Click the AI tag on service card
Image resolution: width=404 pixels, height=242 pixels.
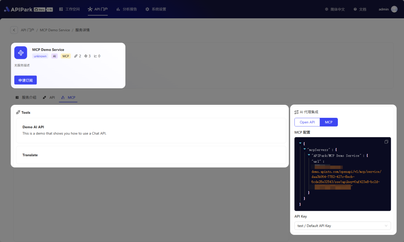pyautogui.click(x=54, y=56)
